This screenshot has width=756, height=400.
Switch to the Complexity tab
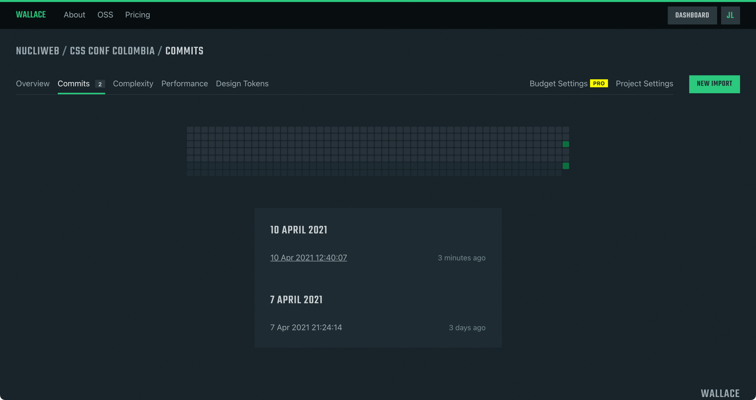133,84
